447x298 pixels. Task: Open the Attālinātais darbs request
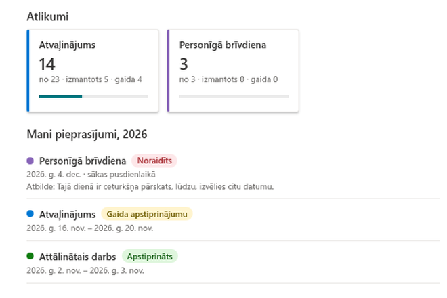pyautogui.click(x=234, y=263)
